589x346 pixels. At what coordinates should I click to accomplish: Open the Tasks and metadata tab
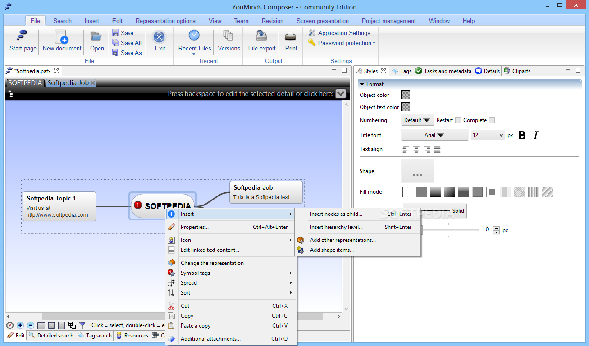(443, 71)
